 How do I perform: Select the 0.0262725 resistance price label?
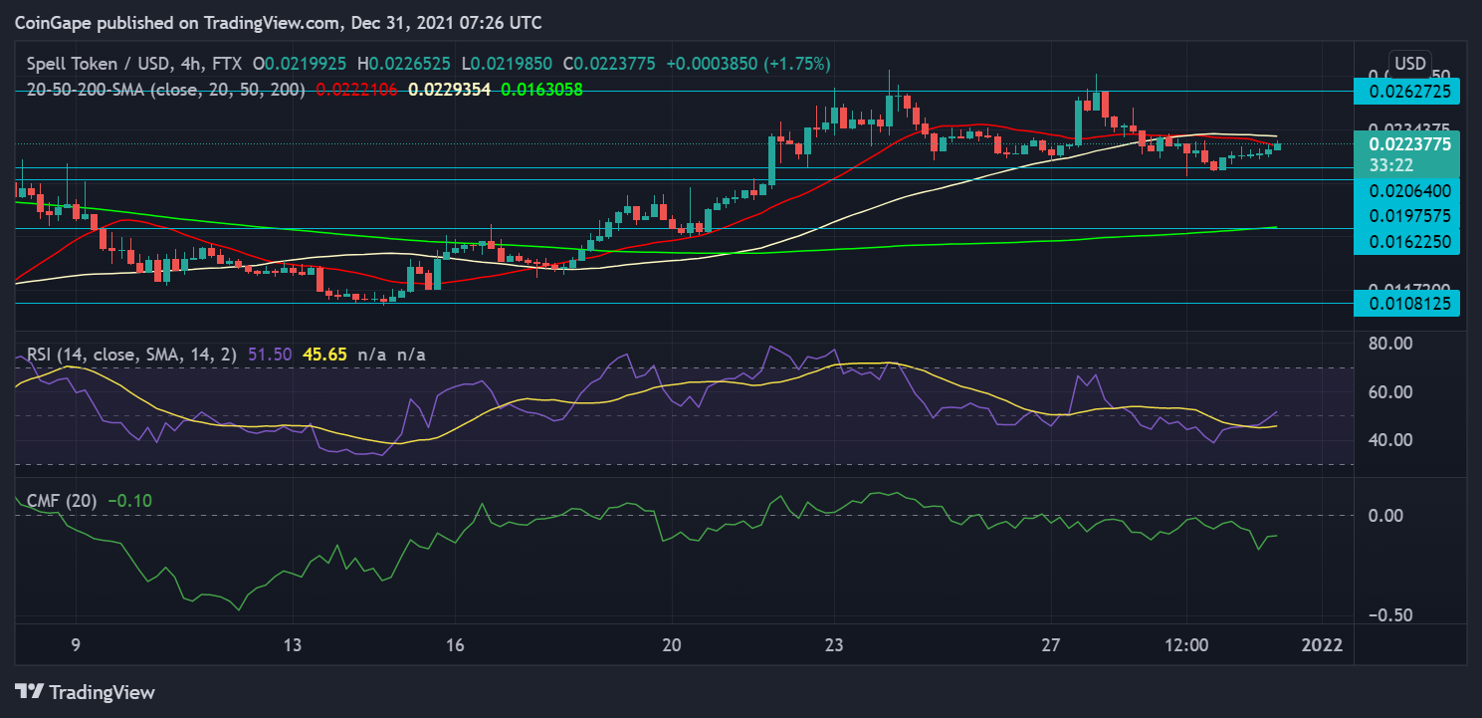(x=1409, y=91)
